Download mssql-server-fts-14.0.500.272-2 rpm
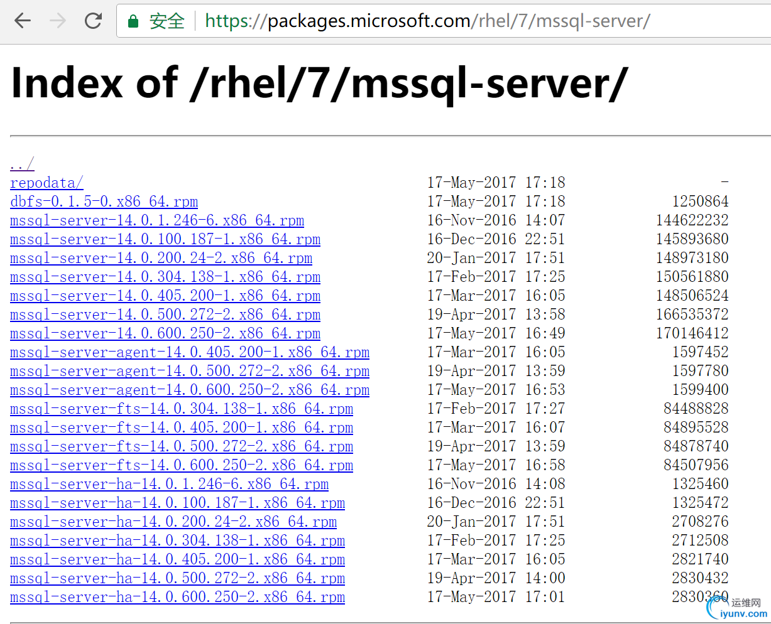This screenshot has height=624, width=771. (x=182, y=446)
